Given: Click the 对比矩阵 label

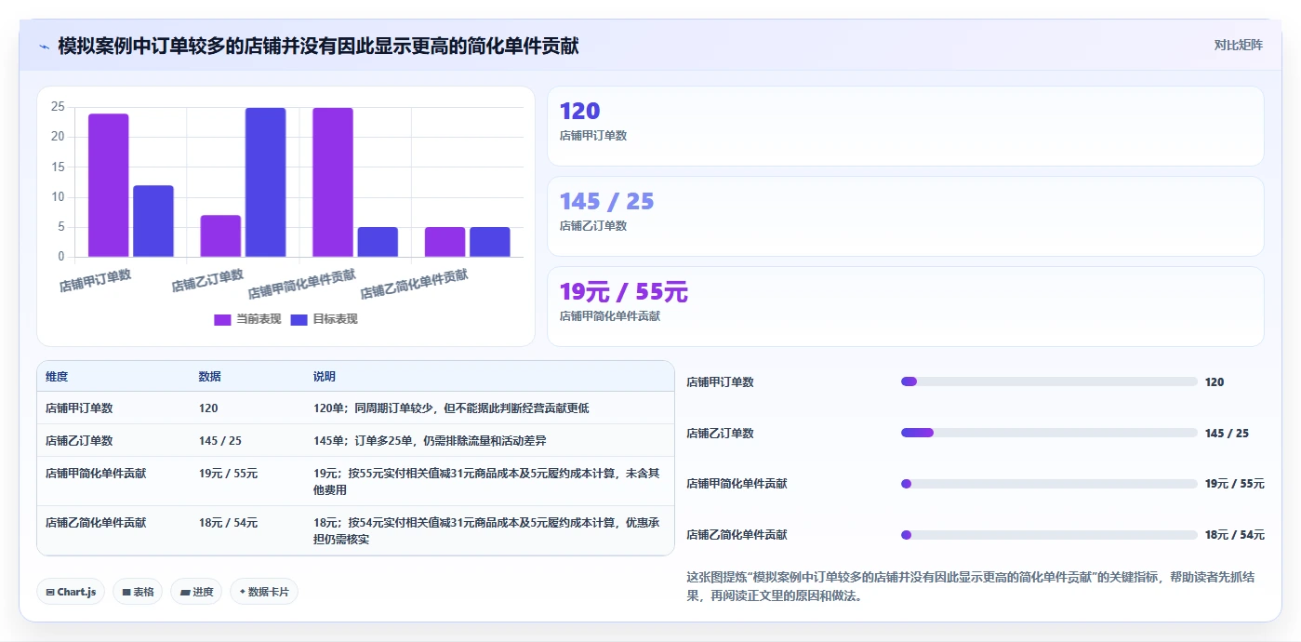Looking at the screenshot, I should tap(1238, 45).
